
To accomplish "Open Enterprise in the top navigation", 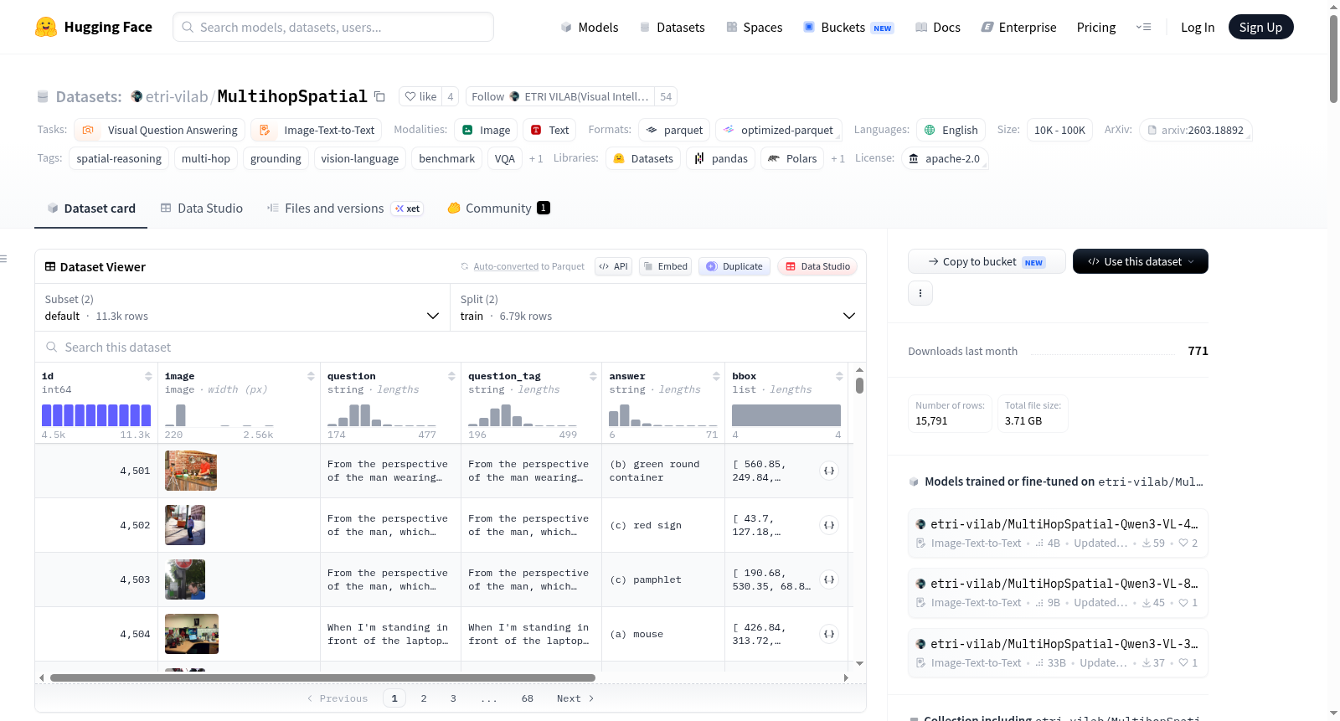I will [x=1018, y=27].
